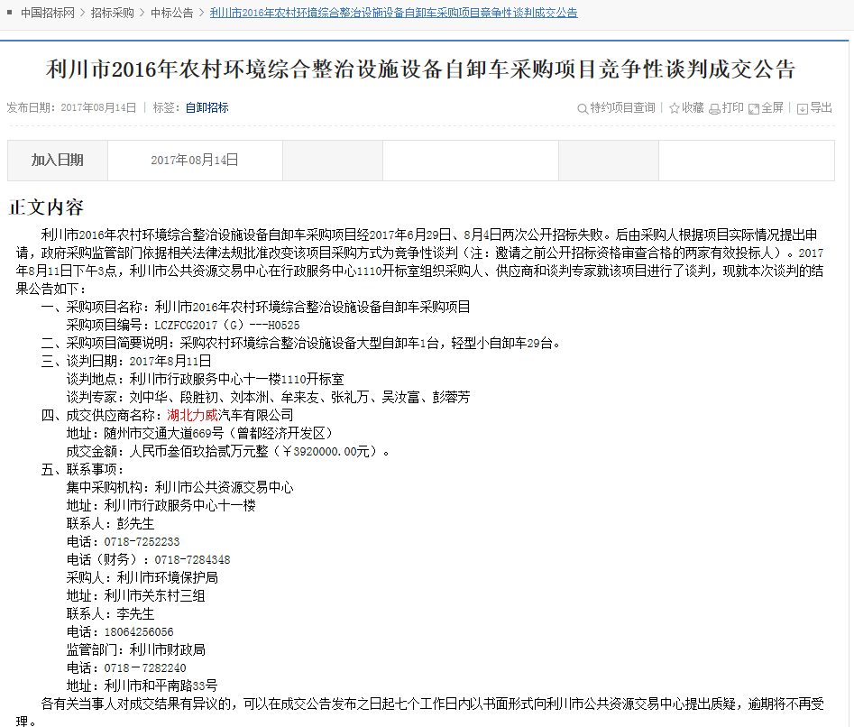Viewport: 854px width, 727px height.
Task: Click the 正文内容 heading
Action: tap(46, 207)
